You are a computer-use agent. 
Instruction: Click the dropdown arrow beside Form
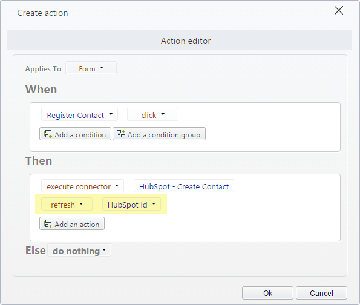(x=102, y=68)
